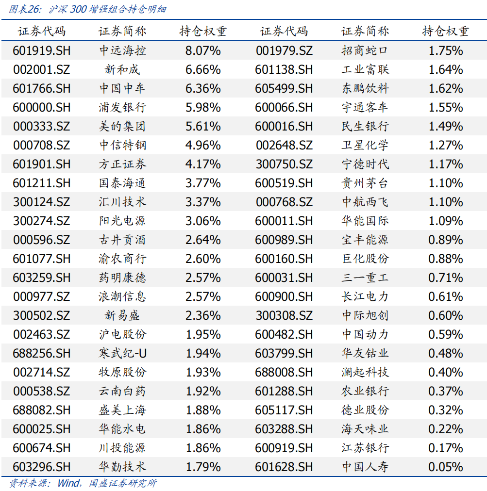
Task: Click stock name 沪电股份
Action: 122,334
